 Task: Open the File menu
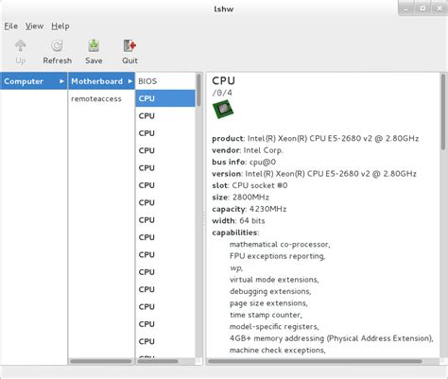[x=11, y=26]
